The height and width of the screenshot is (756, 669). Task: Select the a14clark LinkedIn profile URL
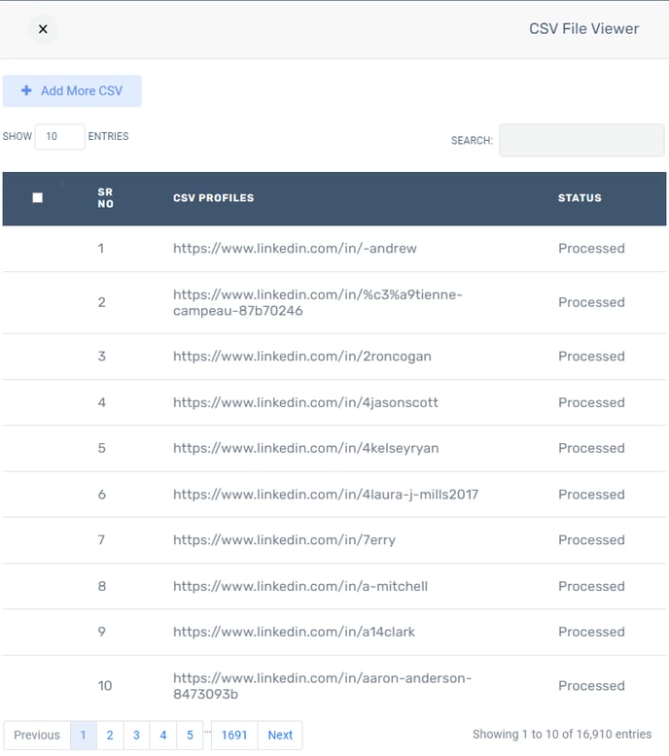[294, 632]
